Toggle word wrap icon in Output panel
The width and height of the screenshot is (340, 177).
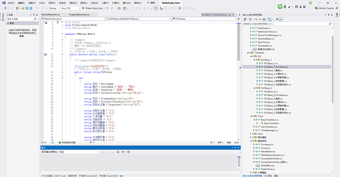pos(123,152)
